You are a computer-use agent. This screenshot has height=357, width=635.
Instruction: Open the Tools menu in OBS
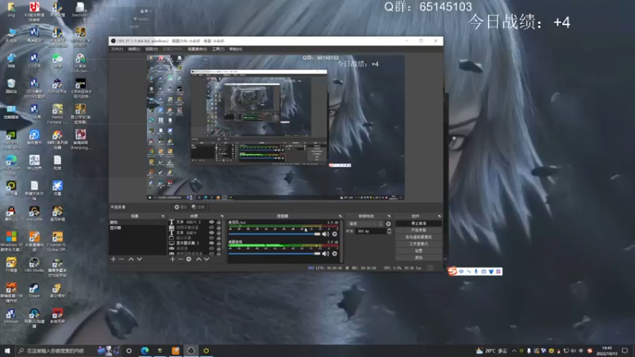click(x=217, y=49)
